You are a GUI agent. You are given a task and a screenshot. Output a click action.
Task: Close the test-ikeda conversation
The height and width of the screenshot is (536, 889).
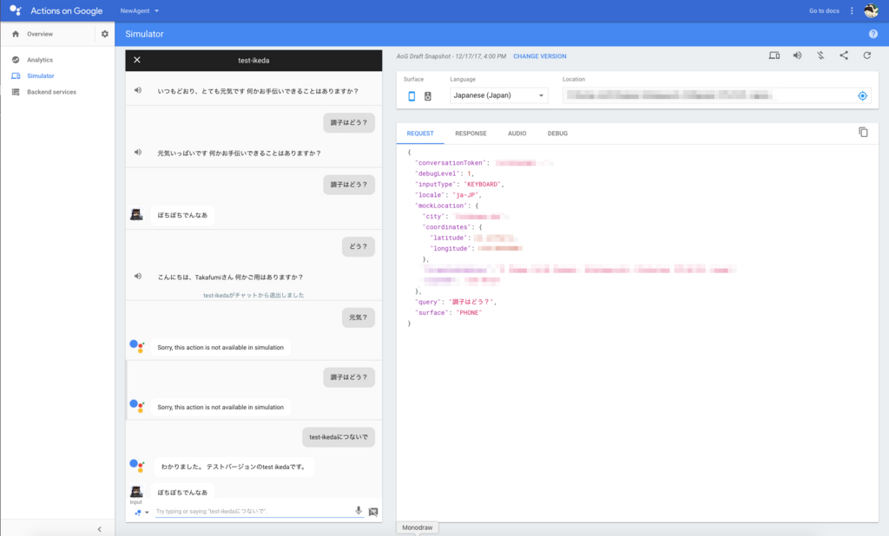click(x=136, y=60)
